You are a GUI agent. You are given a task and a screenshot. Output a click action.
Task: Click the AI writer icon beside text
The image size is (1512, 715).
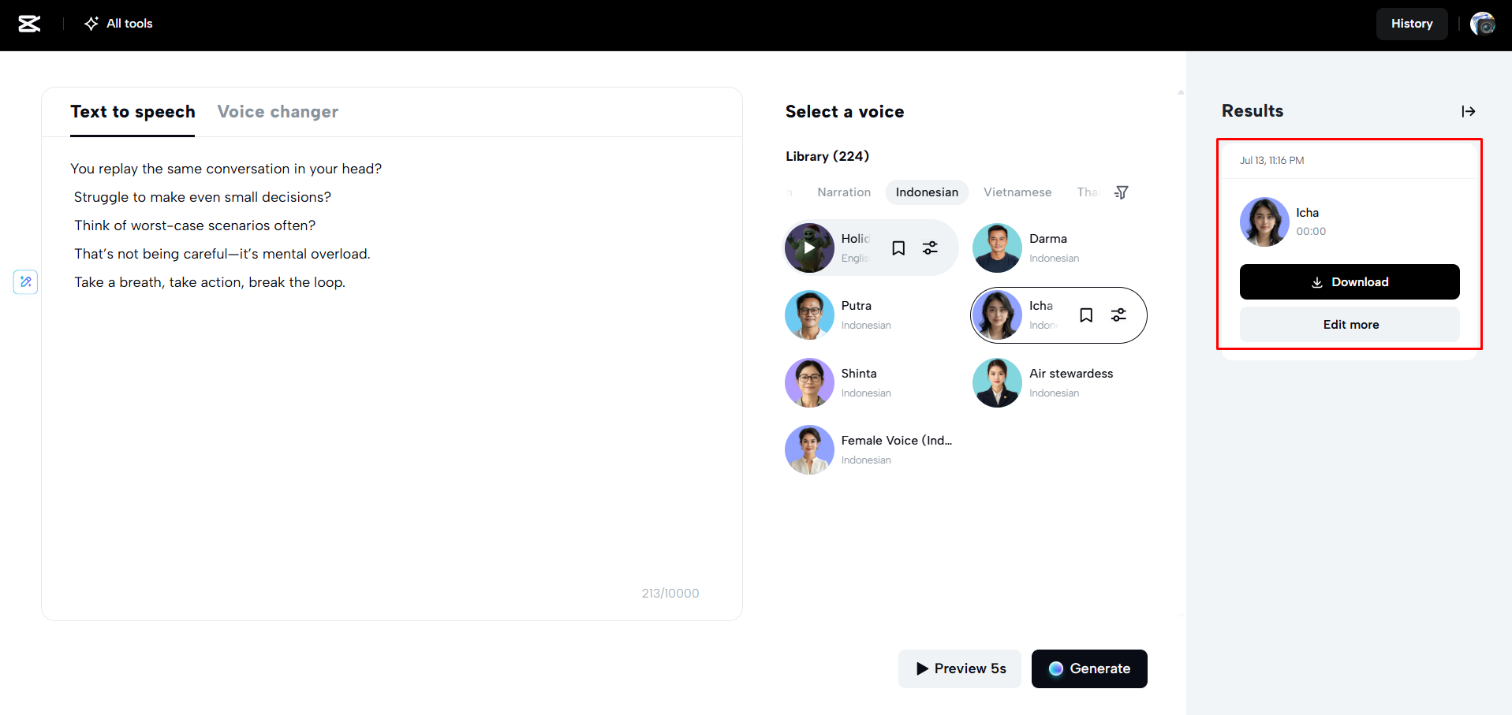[26, 281]
